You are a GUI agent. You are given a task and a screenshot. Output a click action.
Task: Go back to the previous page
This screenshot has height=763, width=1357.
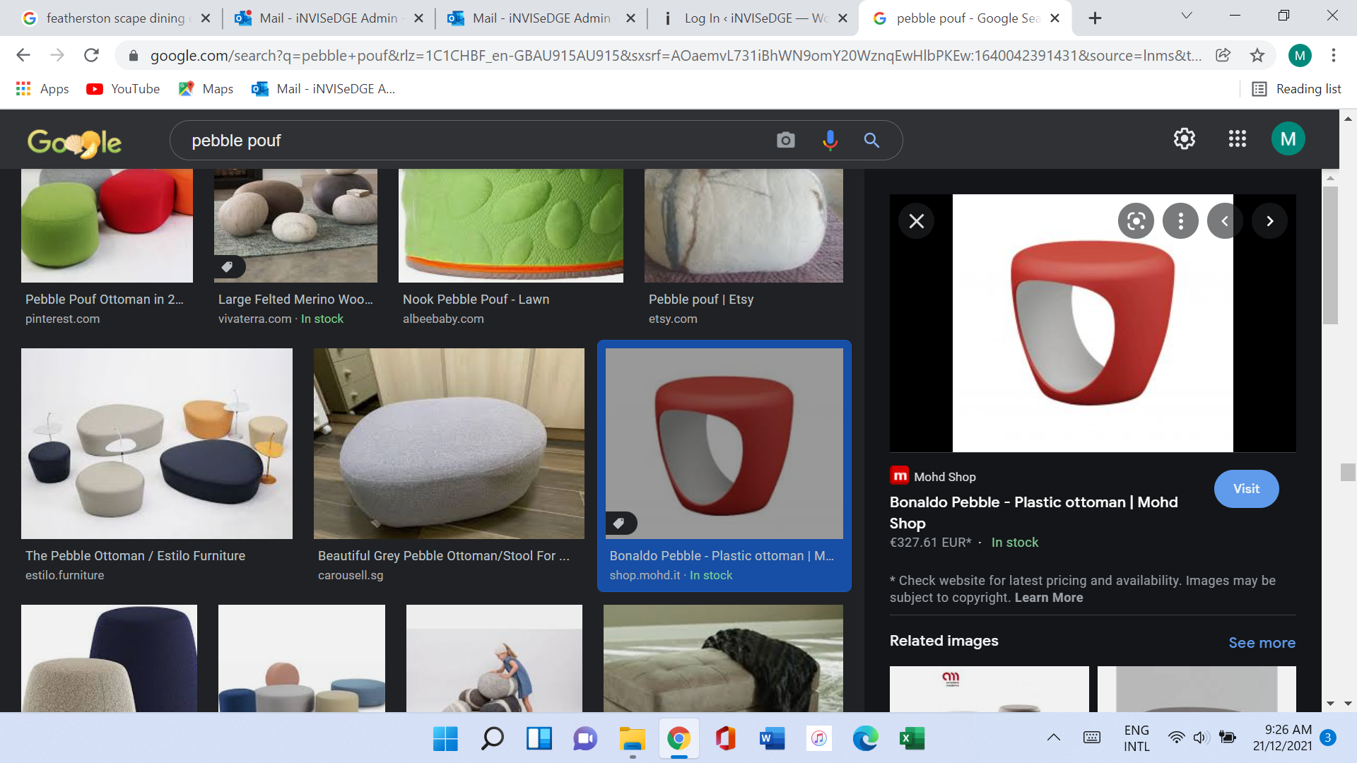click(x=23, y=55)
